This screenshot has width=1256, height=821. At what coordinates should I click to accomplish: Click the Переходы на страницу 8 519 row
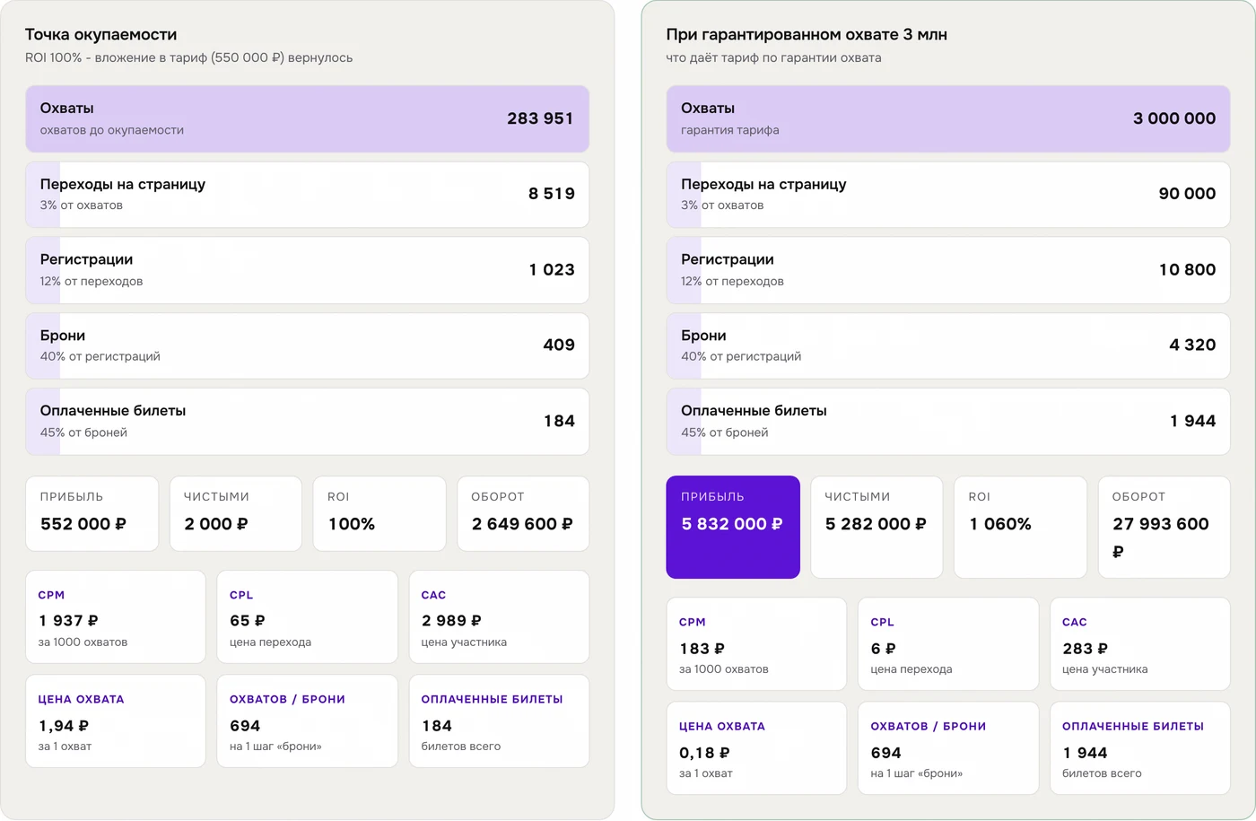click(307, 194)
